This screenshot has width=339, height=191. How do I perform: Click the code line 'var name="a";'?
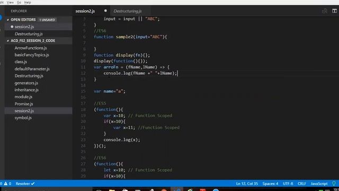click(110, 91)
